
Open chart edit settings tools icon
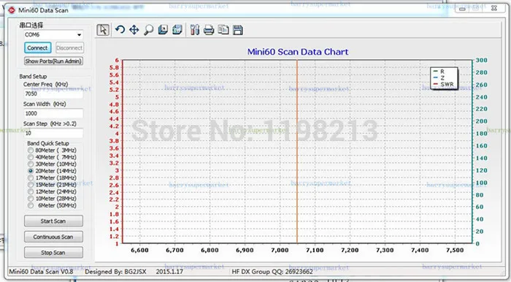[195, 30]
